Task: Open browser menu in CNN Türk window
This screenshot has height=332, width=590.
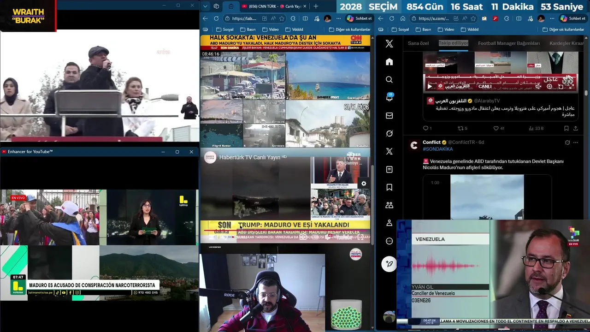Action: 338,18
